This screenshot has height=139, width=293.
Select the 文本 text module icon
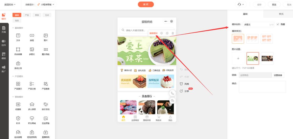(x=18, y=36)
